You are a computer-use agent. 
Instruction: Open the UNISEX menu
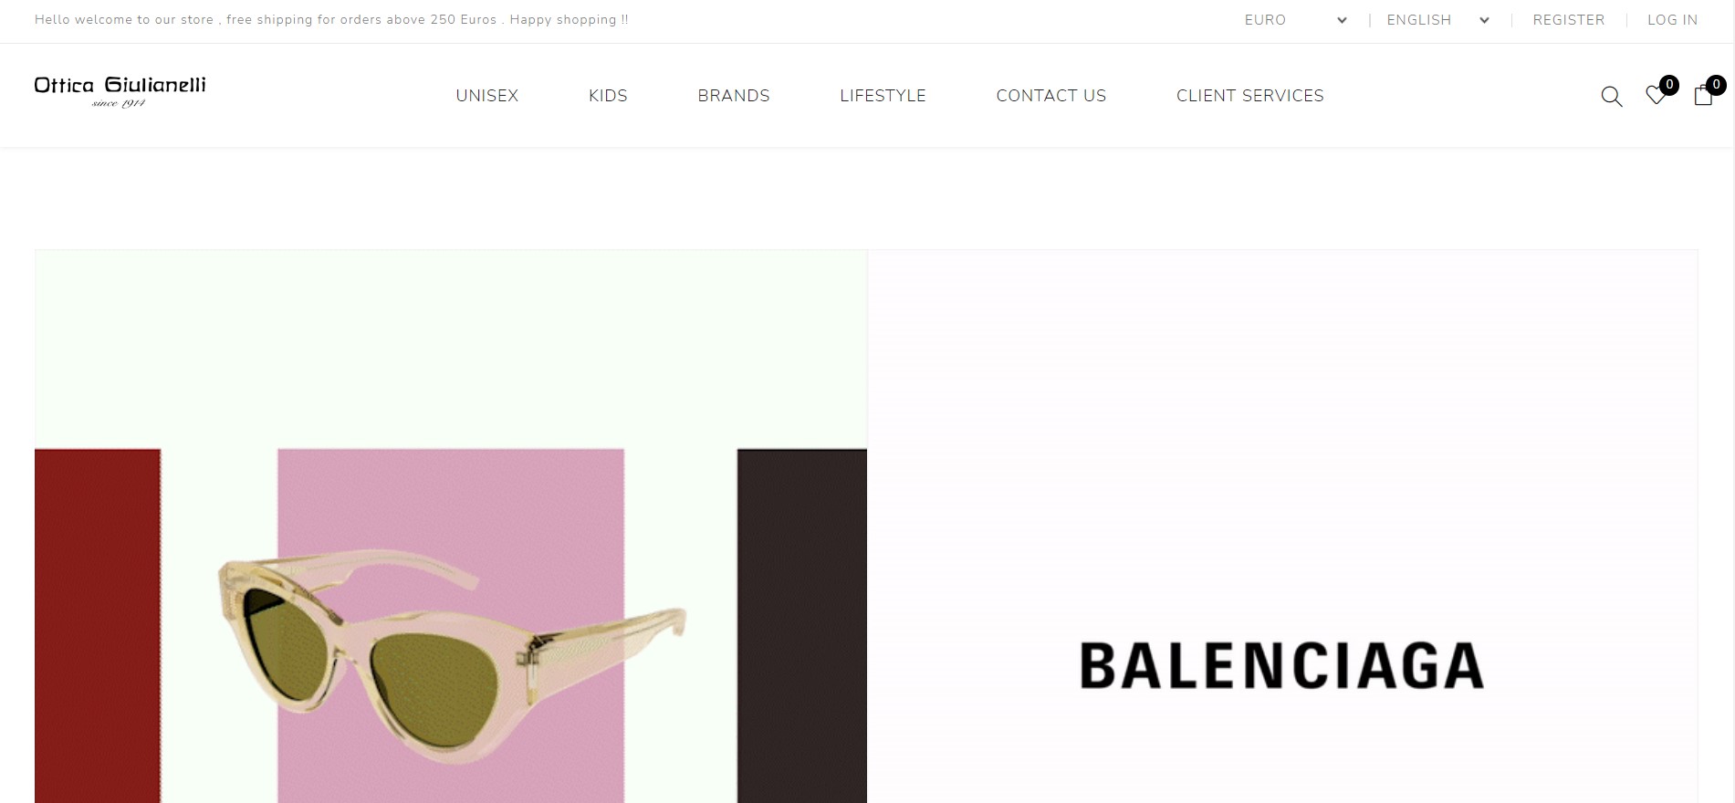[x=487, y=96]
